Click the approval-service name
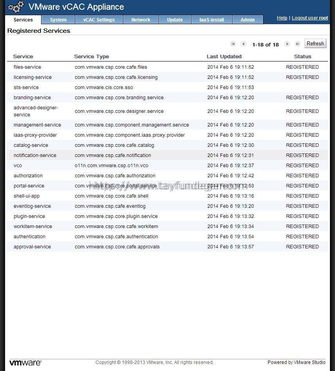 32,247
